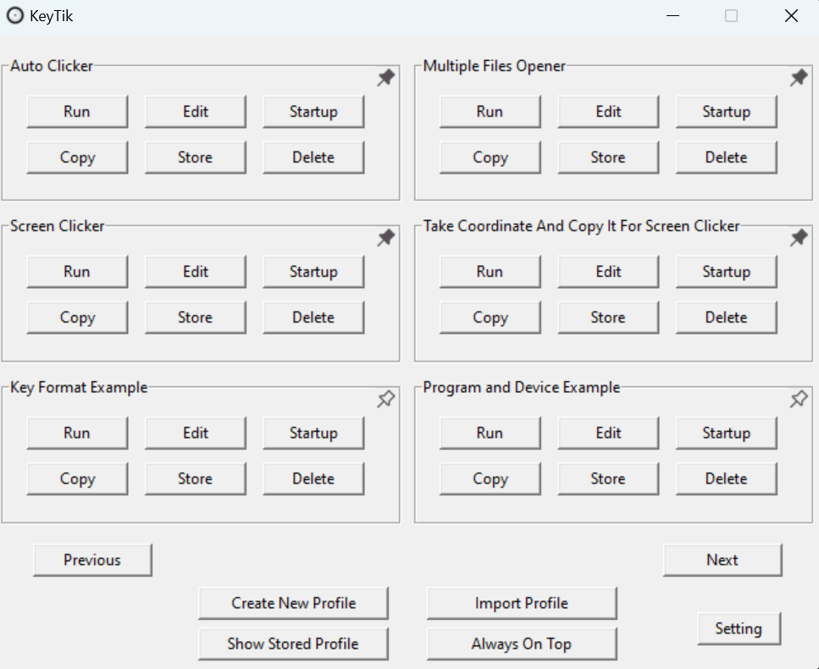Pin the Auto Clicker profile
Viewport: 819px width, 669px height.
[x=385, y=77]
